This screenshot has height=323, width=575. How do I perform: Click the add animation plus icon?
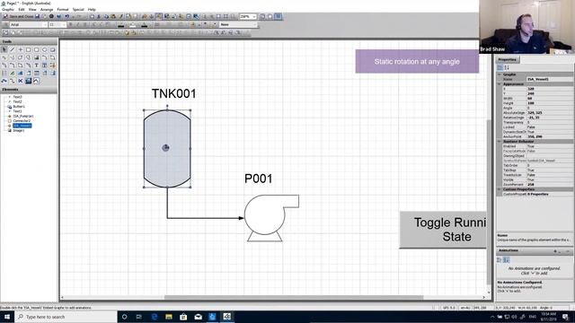(x=555, y=251)
